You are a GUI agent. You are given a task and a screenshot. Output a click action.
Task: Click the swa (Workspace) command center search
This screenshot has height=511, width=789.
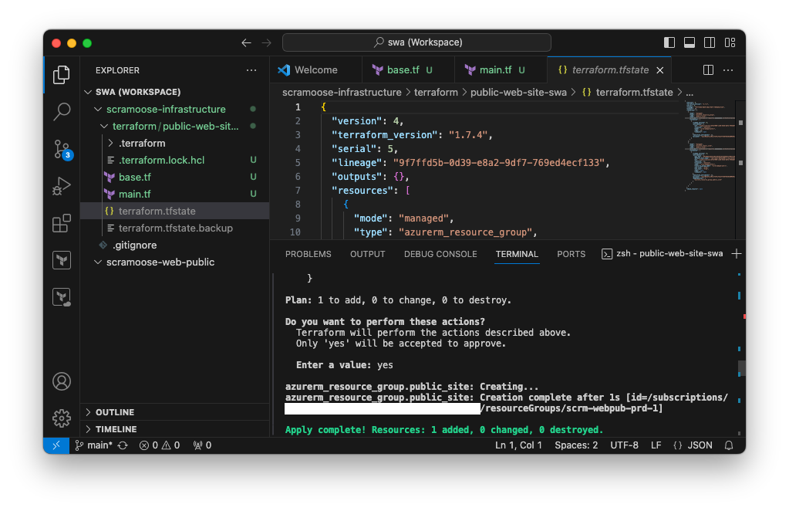click(416, 42)
